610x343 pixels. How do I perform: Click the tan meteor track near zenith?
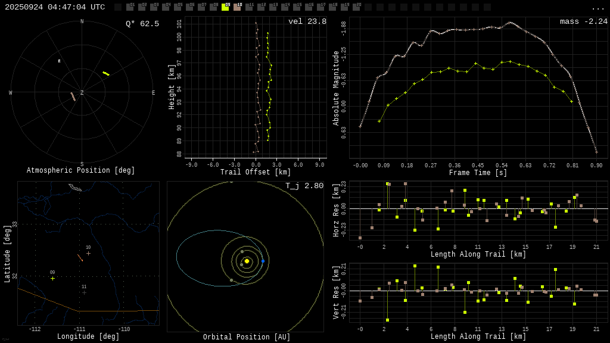pyautogui.click(x=73, y=96)
